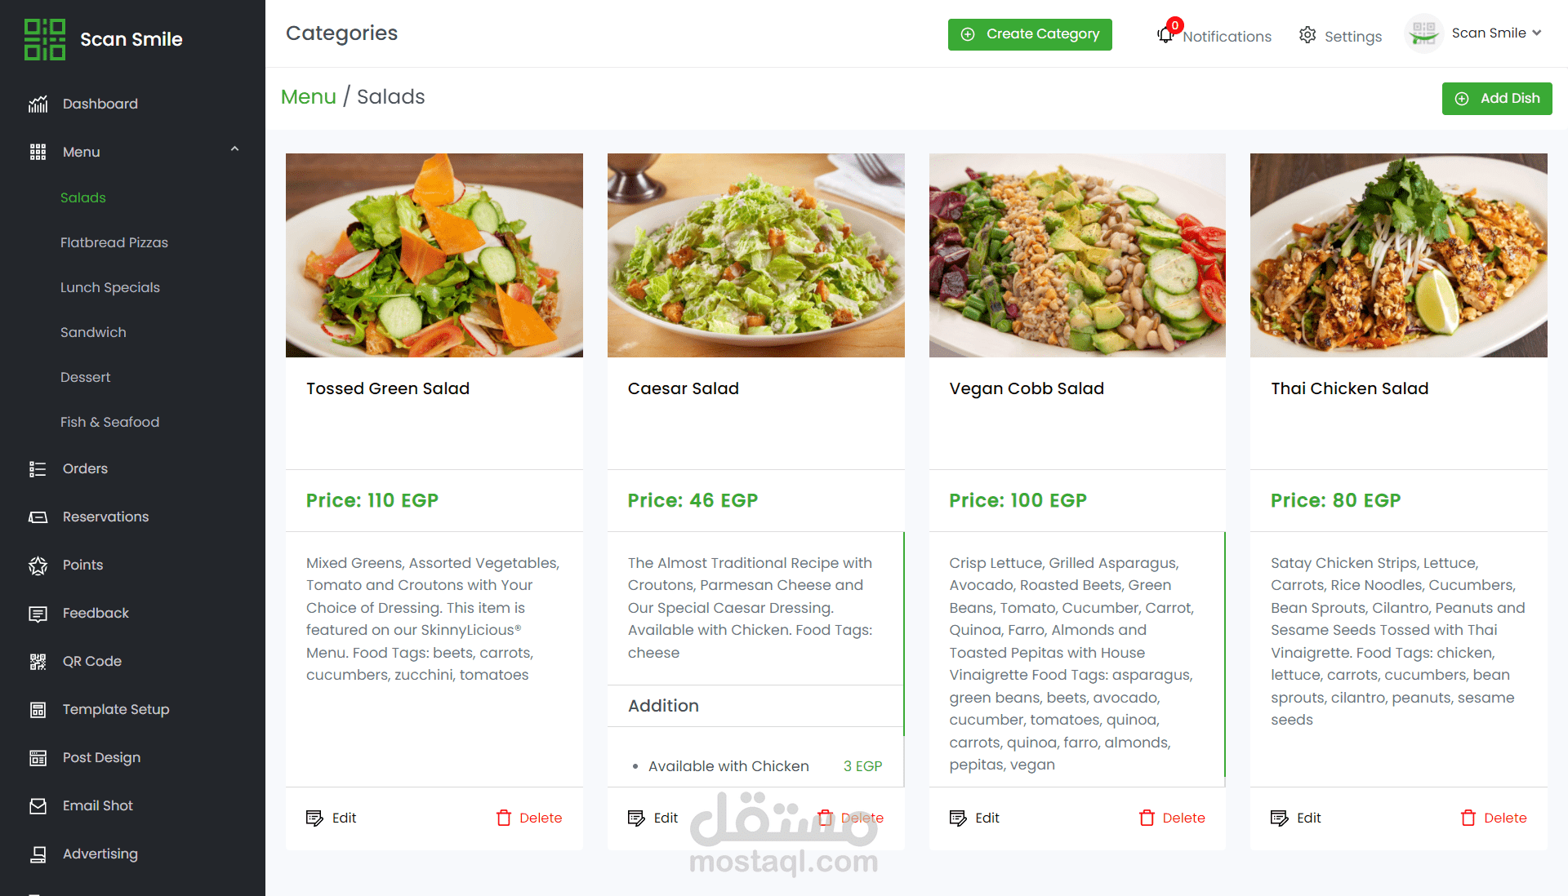Click the Add Dish button
1568x896 pixels.
pos(1497,99)
